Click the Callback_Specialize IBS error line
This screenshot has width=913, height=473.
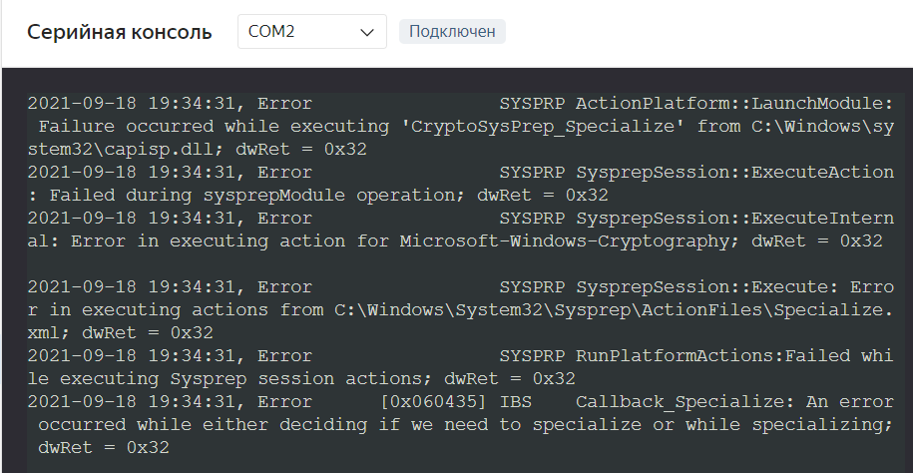point(688,402)
